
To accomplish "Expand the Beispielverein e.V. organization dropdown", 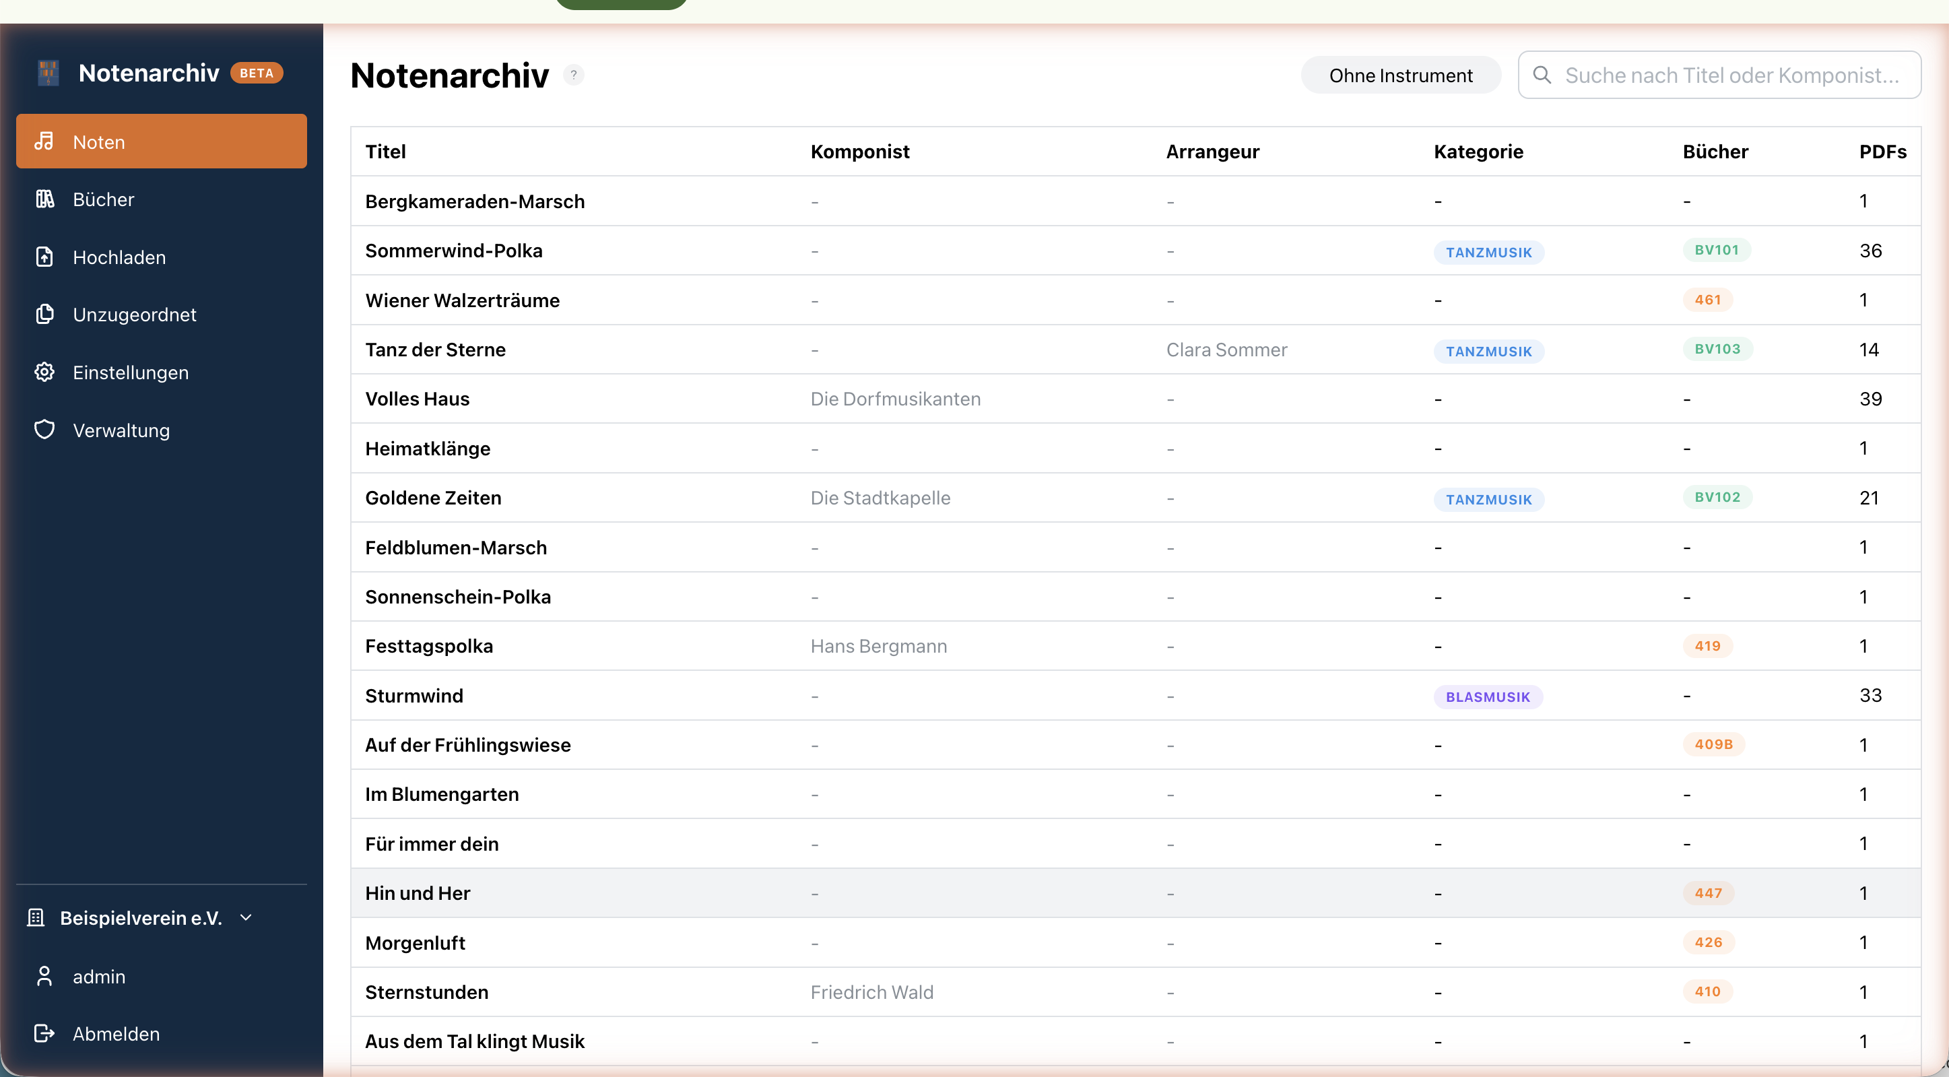I will 245,917.
